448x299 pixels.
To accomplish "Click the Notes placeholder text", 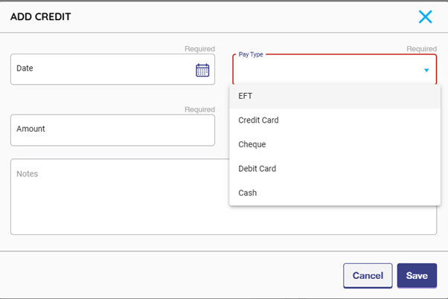I will click(28, 174).
